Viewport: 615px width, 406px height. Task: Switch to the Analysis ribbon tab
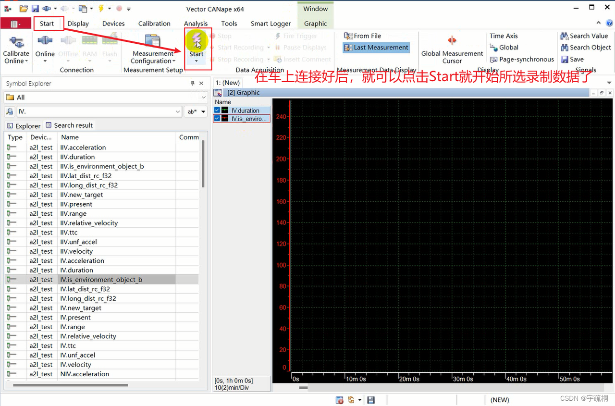point(196,23)
